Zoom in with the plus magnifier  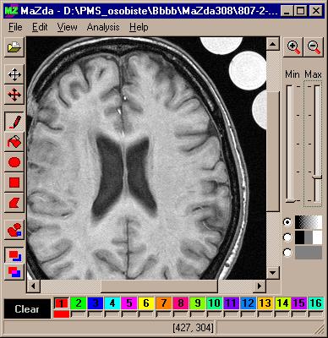[293, 47]
